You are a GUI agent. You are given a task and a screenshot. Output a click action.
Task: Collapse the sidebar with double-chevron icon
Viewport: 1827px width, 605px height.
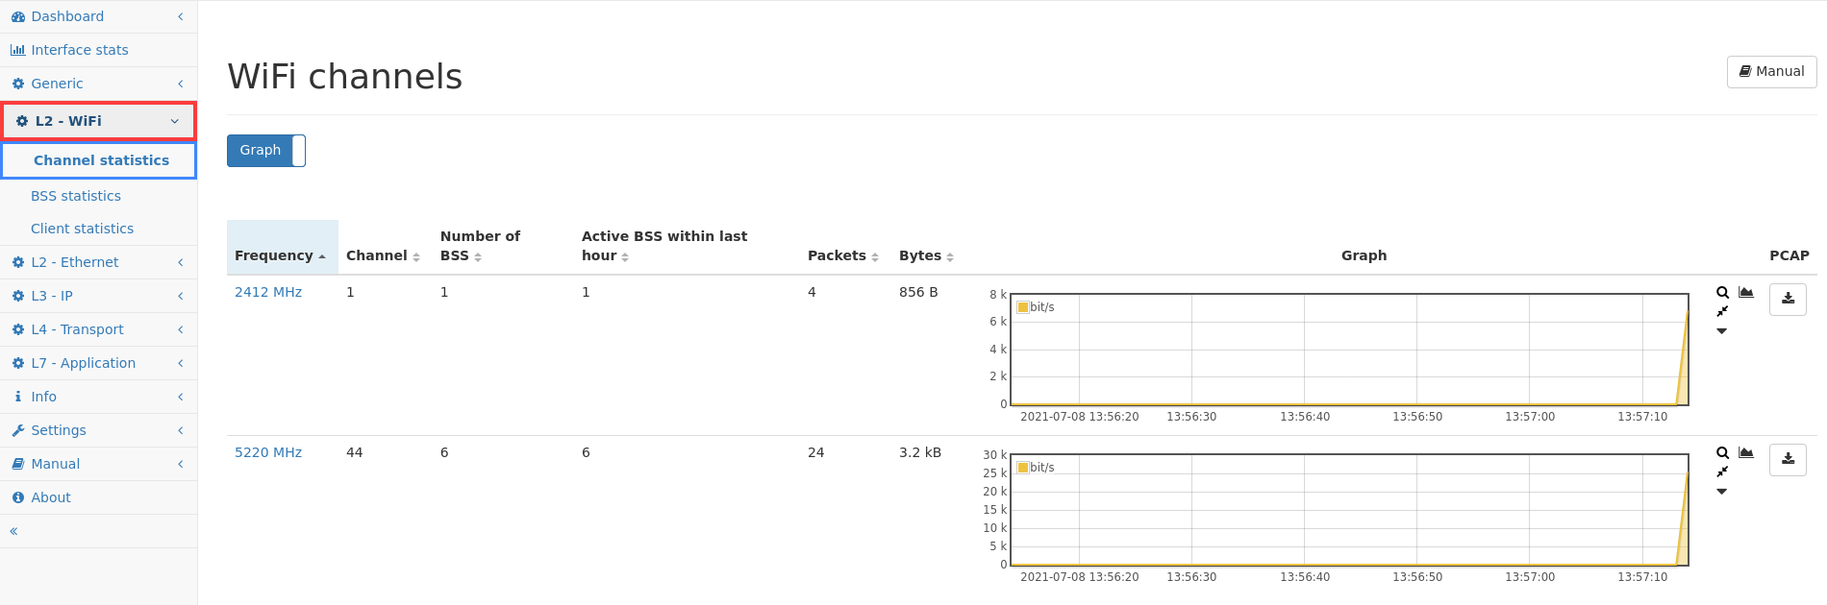pos(13,531)
